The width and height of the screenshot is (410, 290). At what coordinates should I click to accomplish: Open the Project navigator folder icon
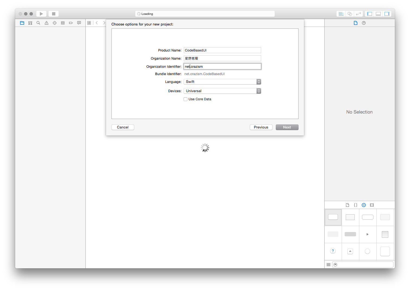[22, 23]
